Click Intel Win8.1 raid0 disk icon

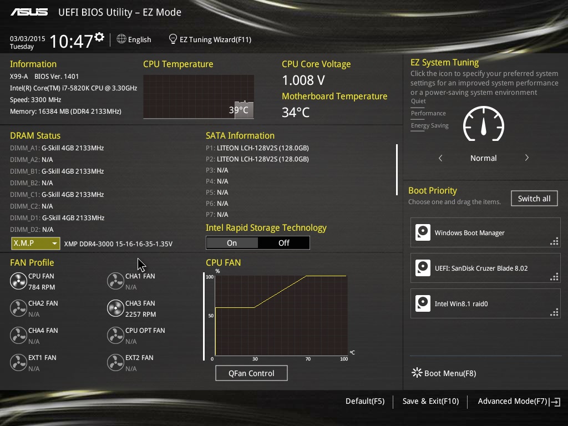(423, 303)
